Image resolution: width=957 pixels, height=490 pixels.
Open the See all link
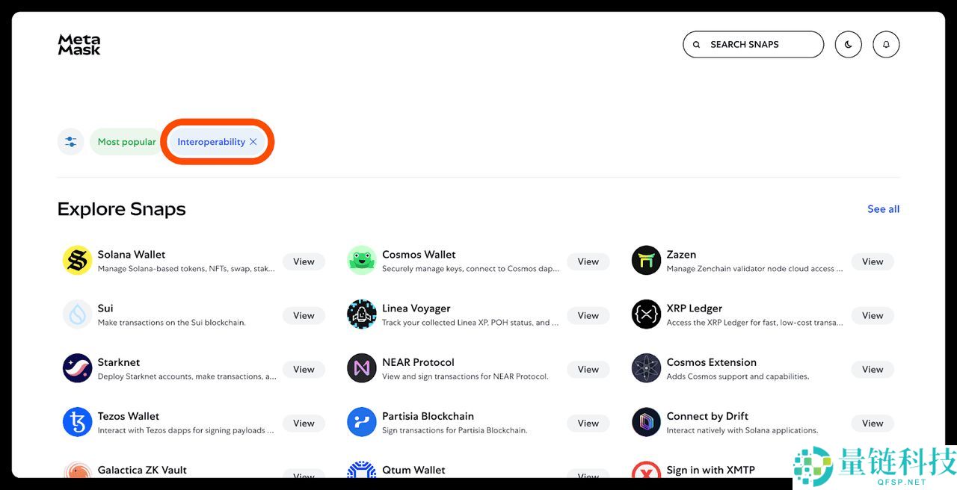click(x=883, y=209)
